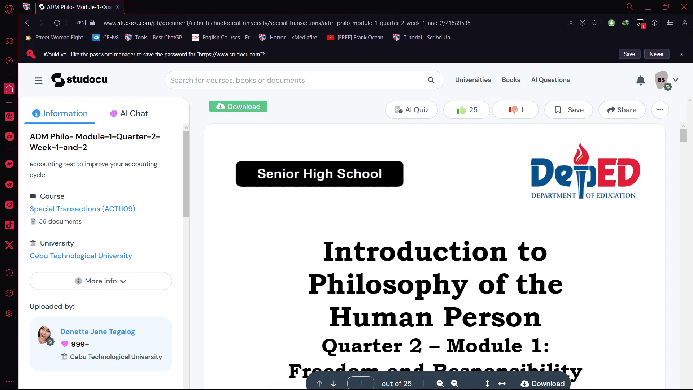Expand More info section
Viewport: 693px width, 390px height.
[x=101, y=281]
